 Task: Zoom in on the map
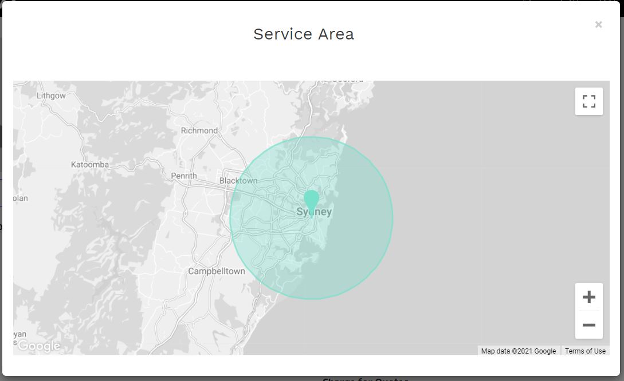point(588,297)
